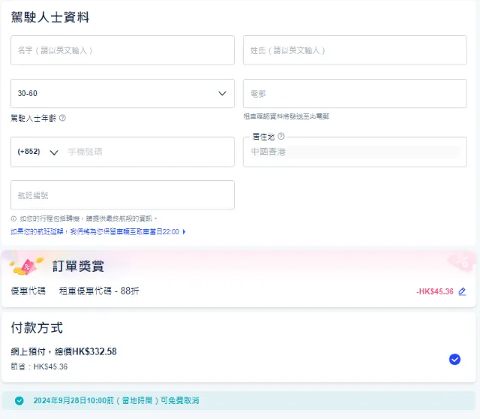Click the mobile number (手機號碼) field
The height and width of the screenshot is (419, 480).
click(x=148, y=152)
